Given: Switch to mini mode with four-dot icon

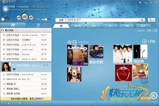Looking at the screenshot, I should coord(151,2).
